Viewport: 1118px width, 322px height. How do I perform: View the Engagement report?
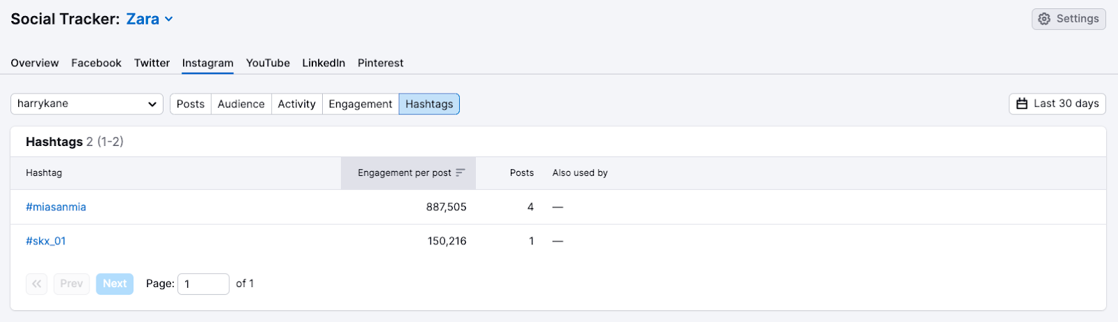pyautogui.click(x=361, y=104)
